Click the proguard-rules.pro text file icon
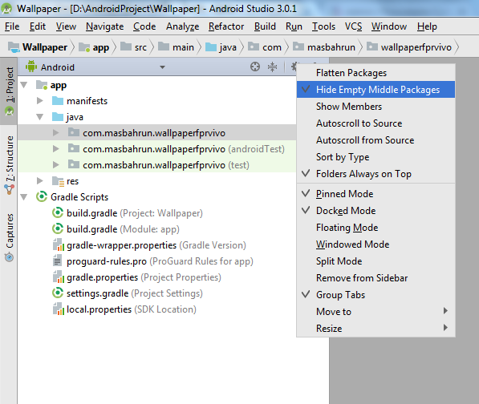 point(57,261)
